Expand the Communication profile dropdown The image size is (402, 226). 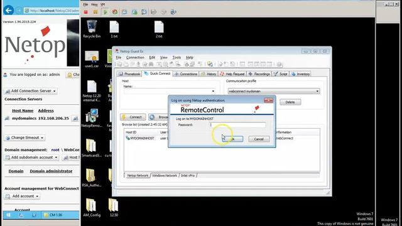click(x=317, y=91)
